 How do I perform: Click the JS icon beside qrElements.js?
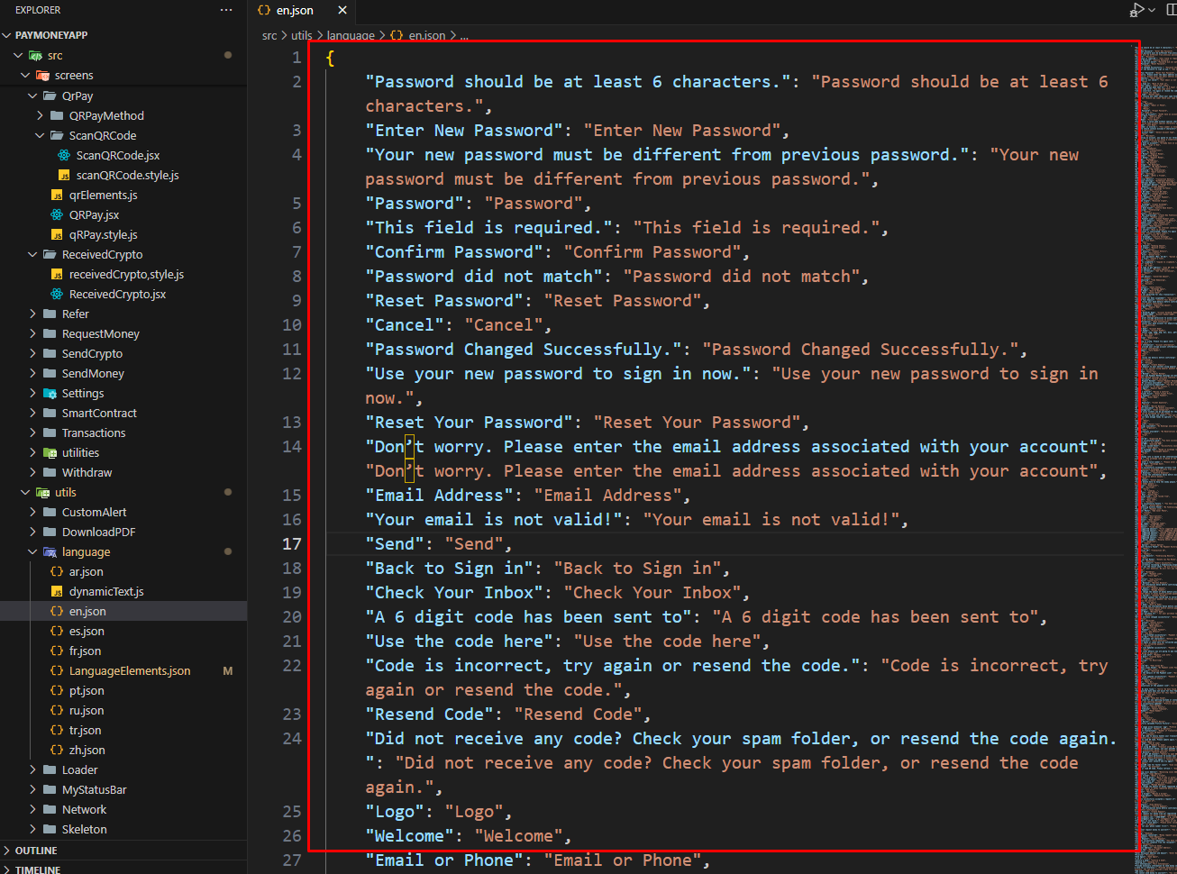coord(57,195)
